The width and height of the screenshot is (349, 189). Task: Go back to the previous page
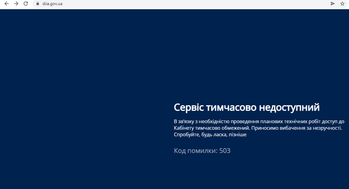[x=7, y=4]
